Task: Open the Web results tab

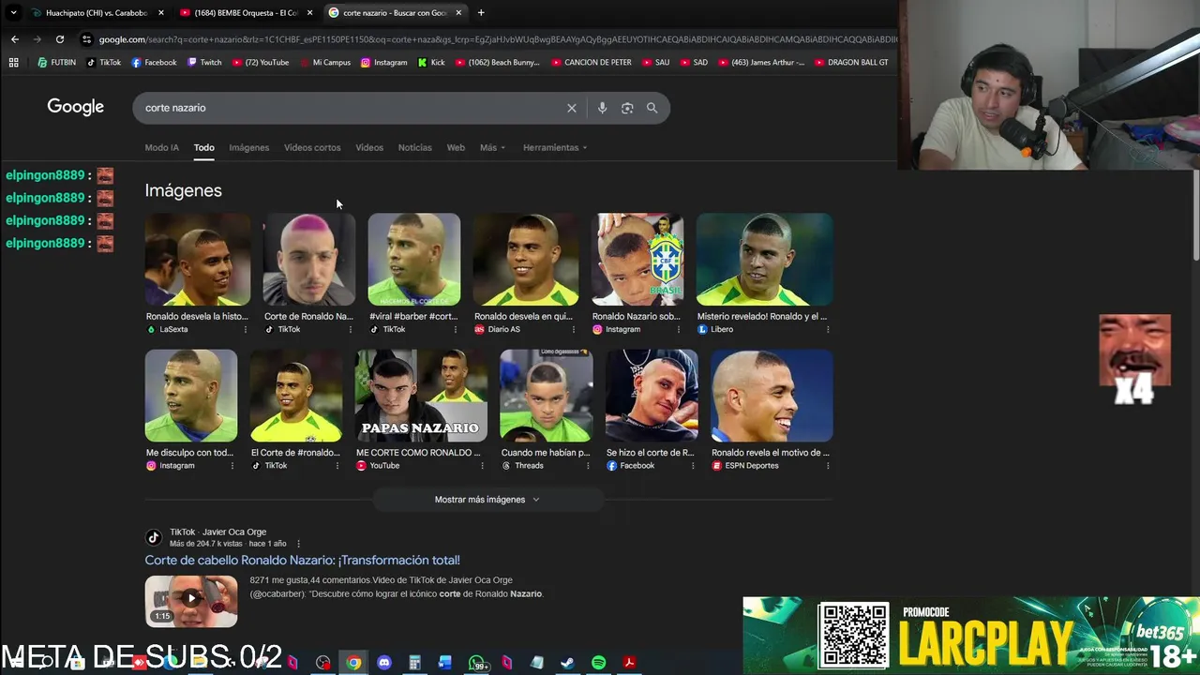Action: pyautogui.click(x=456, y=147)
